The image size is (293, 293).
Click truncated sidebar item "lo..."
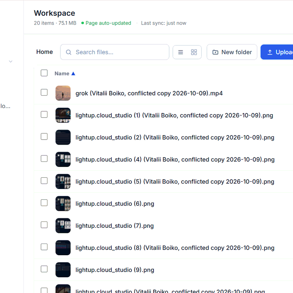pos(5,106)
